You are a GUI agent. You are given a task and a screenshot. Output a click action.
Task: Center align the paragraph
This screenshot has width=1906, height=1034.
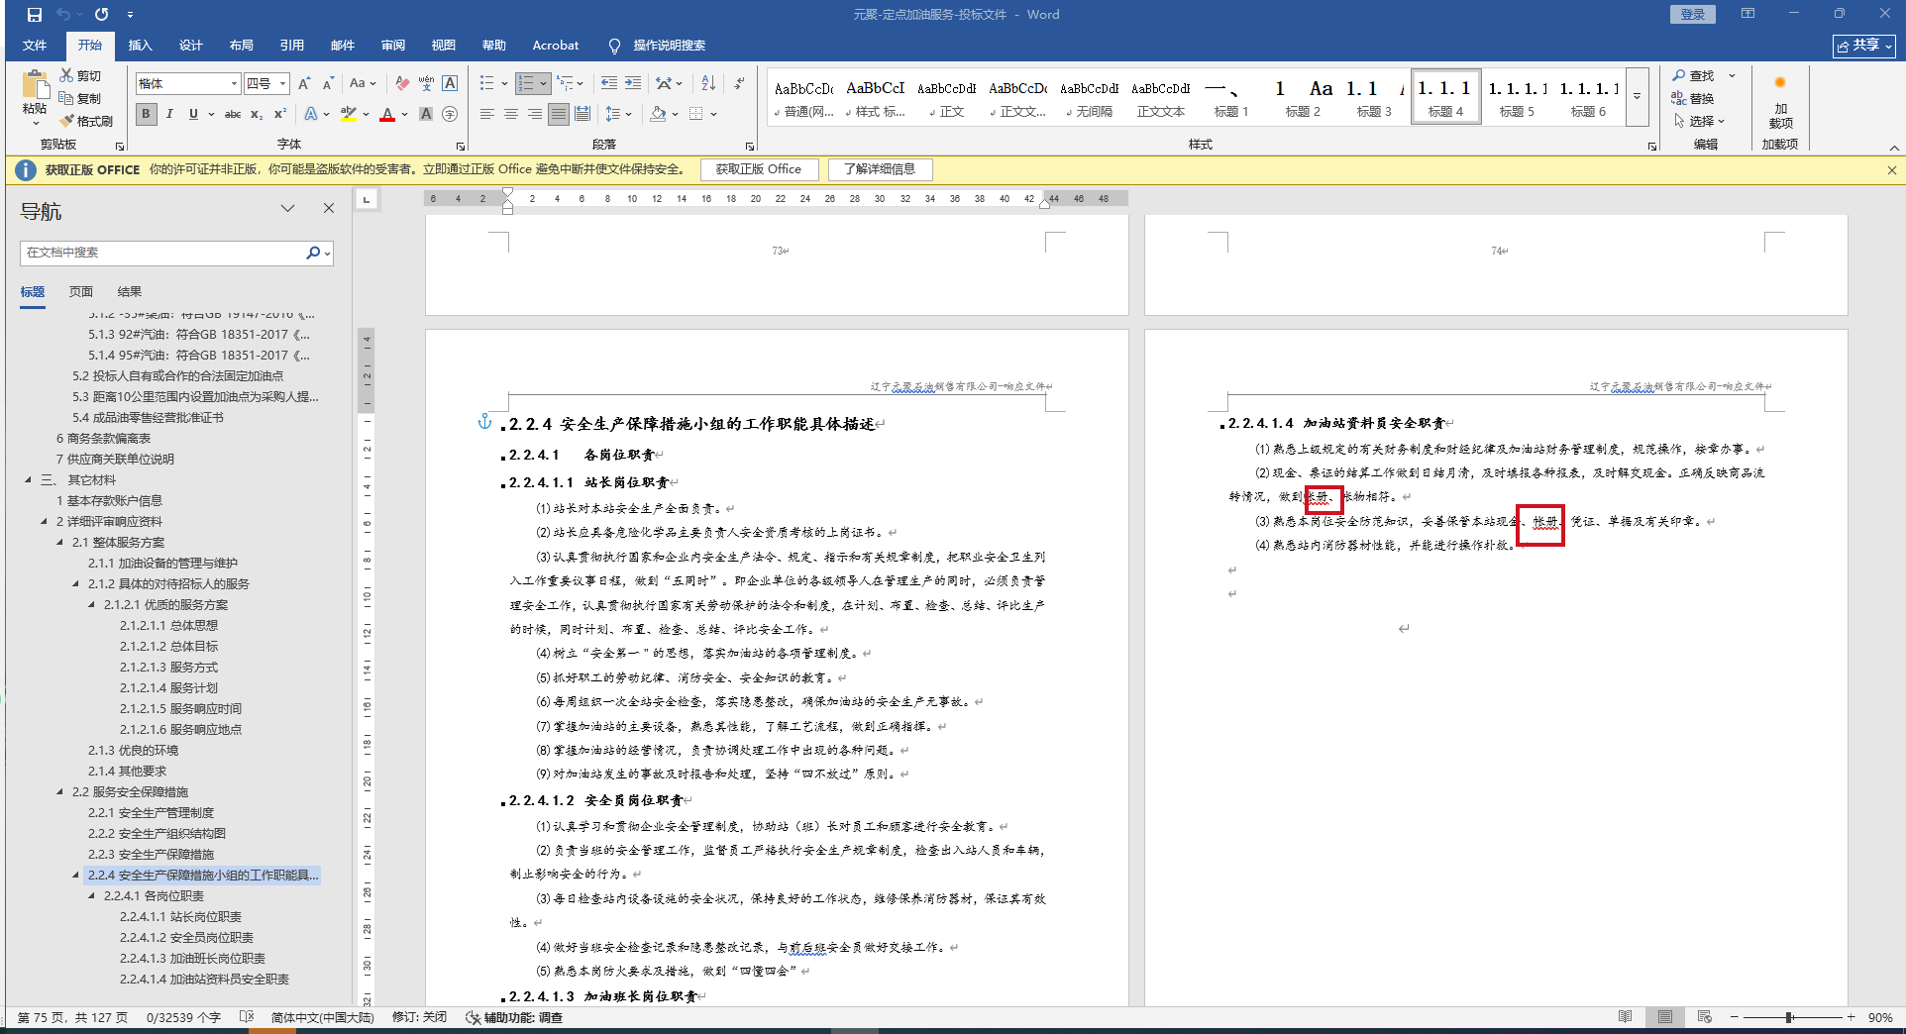pos(511,114)
